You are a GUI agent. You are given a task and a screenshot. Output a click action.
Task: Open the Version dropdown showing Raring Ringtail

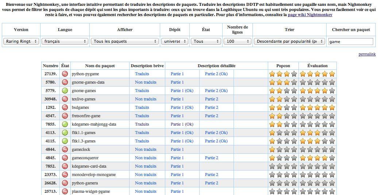(21, 41)
